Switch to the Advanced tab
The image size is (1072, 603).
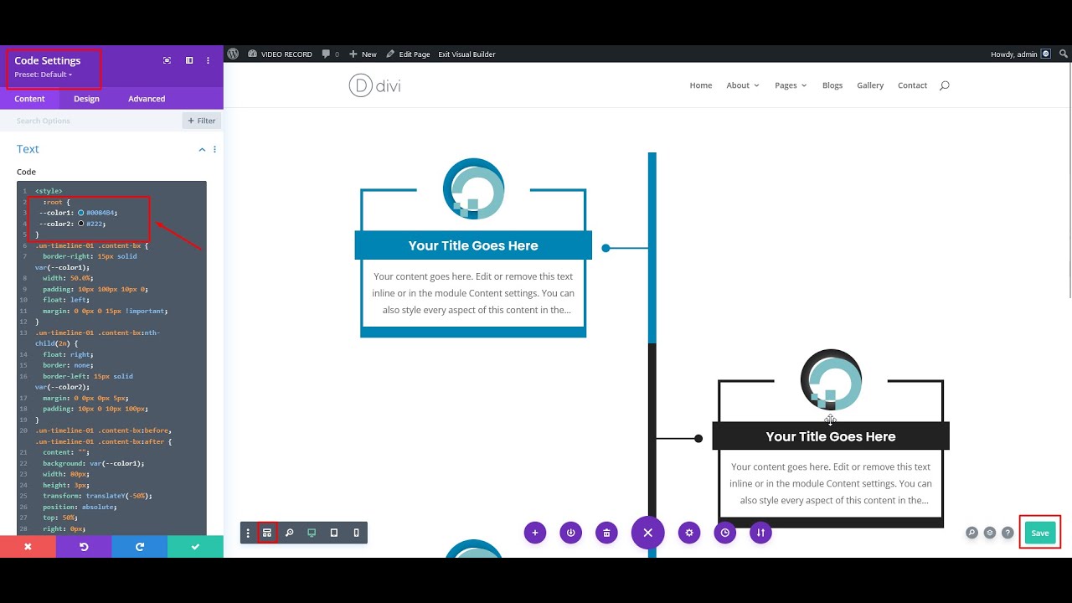(147, 99)
